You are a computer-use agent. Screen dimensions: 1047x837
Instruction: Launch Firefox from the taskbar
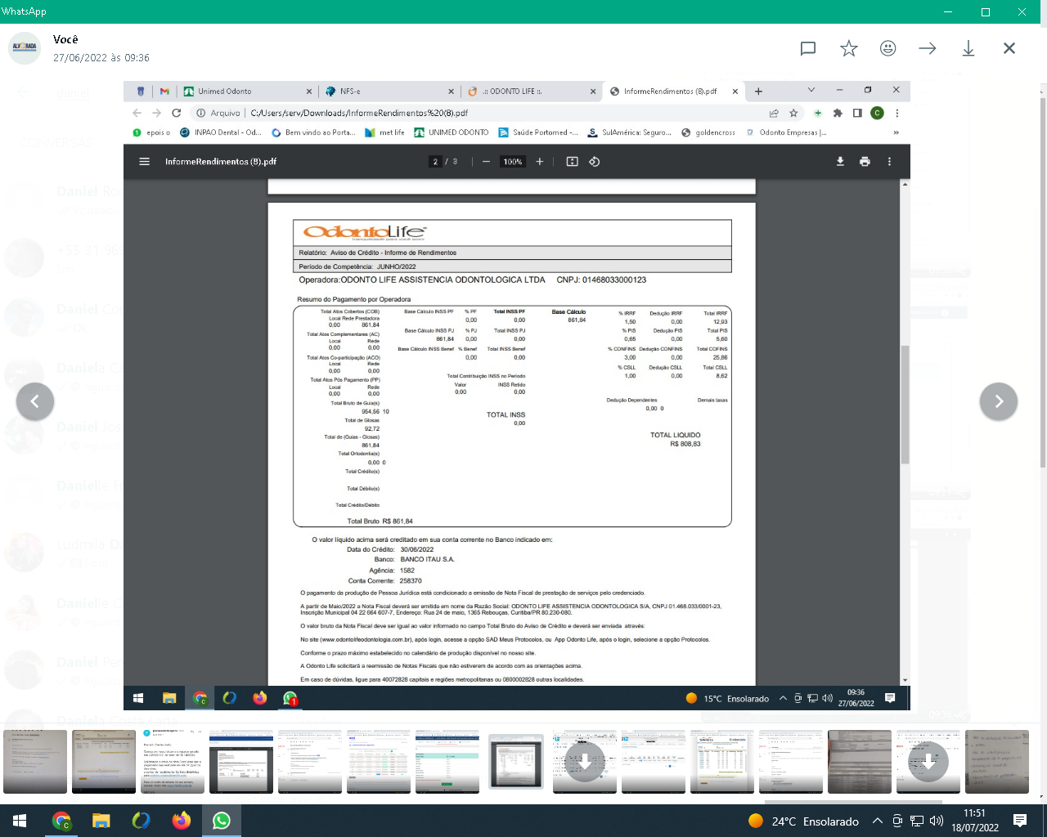181,821
